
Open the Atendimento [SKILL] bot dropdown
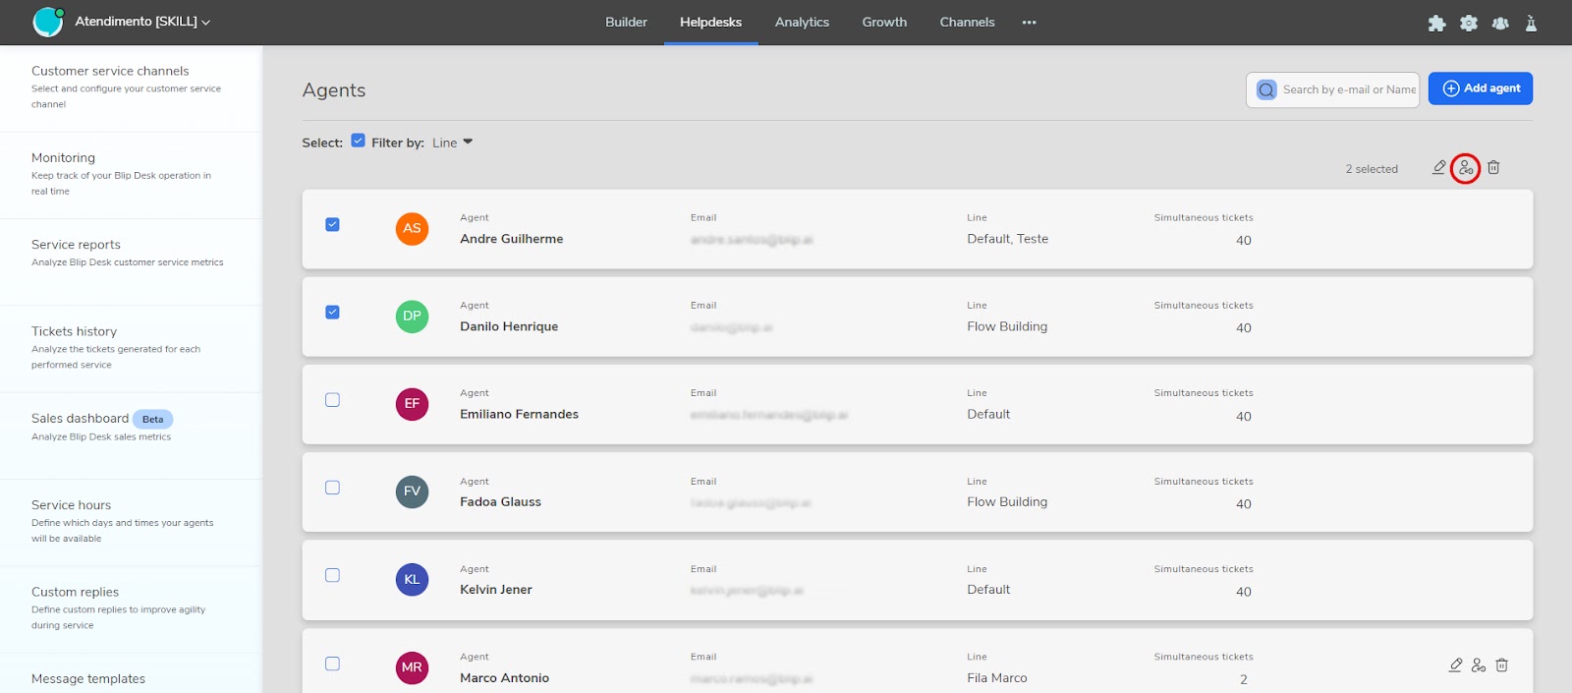[x=142, y=22]
